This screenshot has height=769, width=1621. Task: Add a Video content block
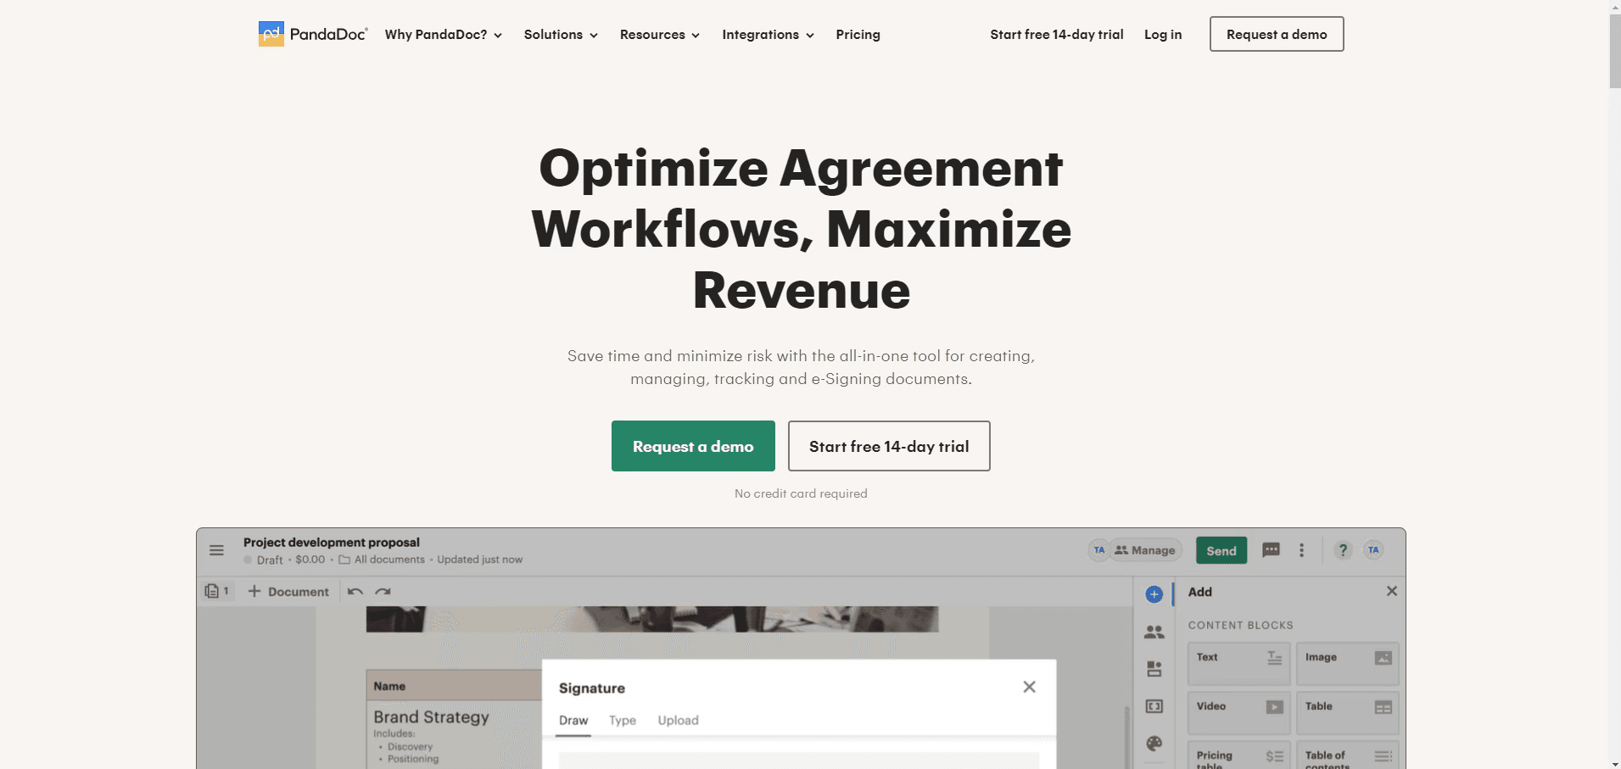(1238, 712)
